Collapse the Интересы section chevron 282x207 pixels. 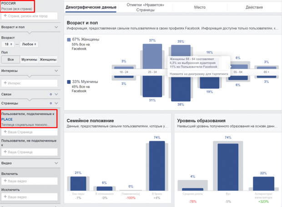[56, 71]
